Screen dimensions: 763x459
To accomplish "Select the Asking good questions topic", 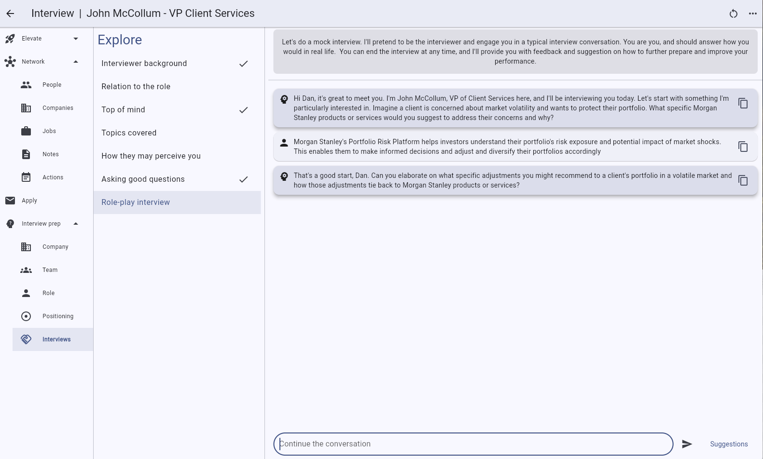I will tap(143, 179).
